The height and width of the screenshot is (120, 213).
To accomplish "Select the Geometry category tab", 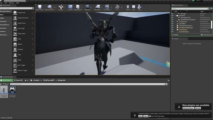I will pos(3,28).
